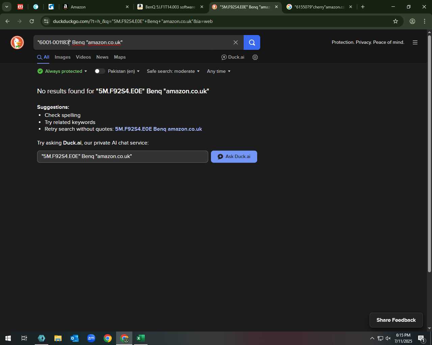The height and width of the screenshot is (345, 432).
Task: Select the third pinned tab
Action: (x=51, y=7)
